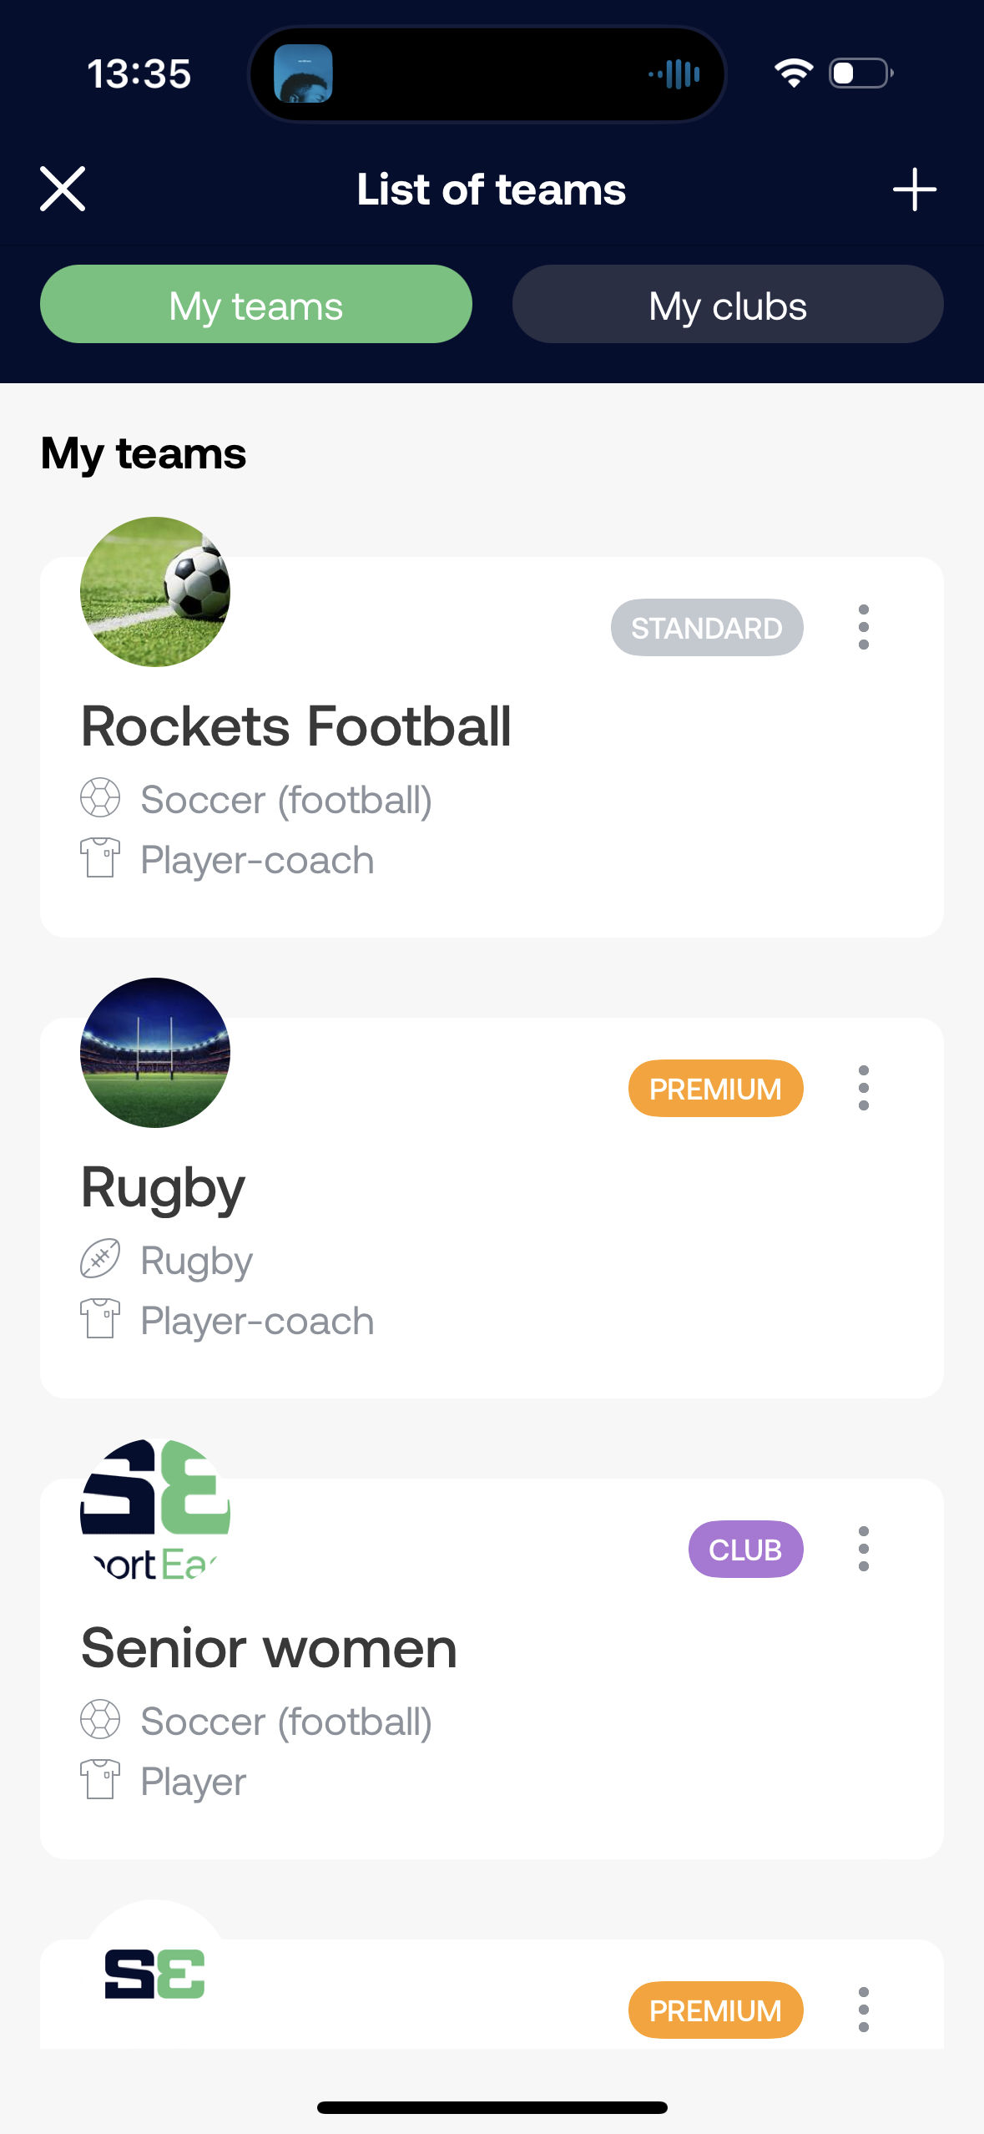This screenshot has height=2134, width=984.
Task: Tap the purple CLUB badge
Action: pyautogui.click(x=746, y=1549)
